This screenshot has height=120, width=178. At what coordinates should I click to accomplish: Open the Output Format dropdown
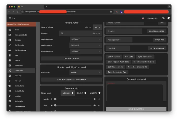pyautogui.click(x=86, y=52)
